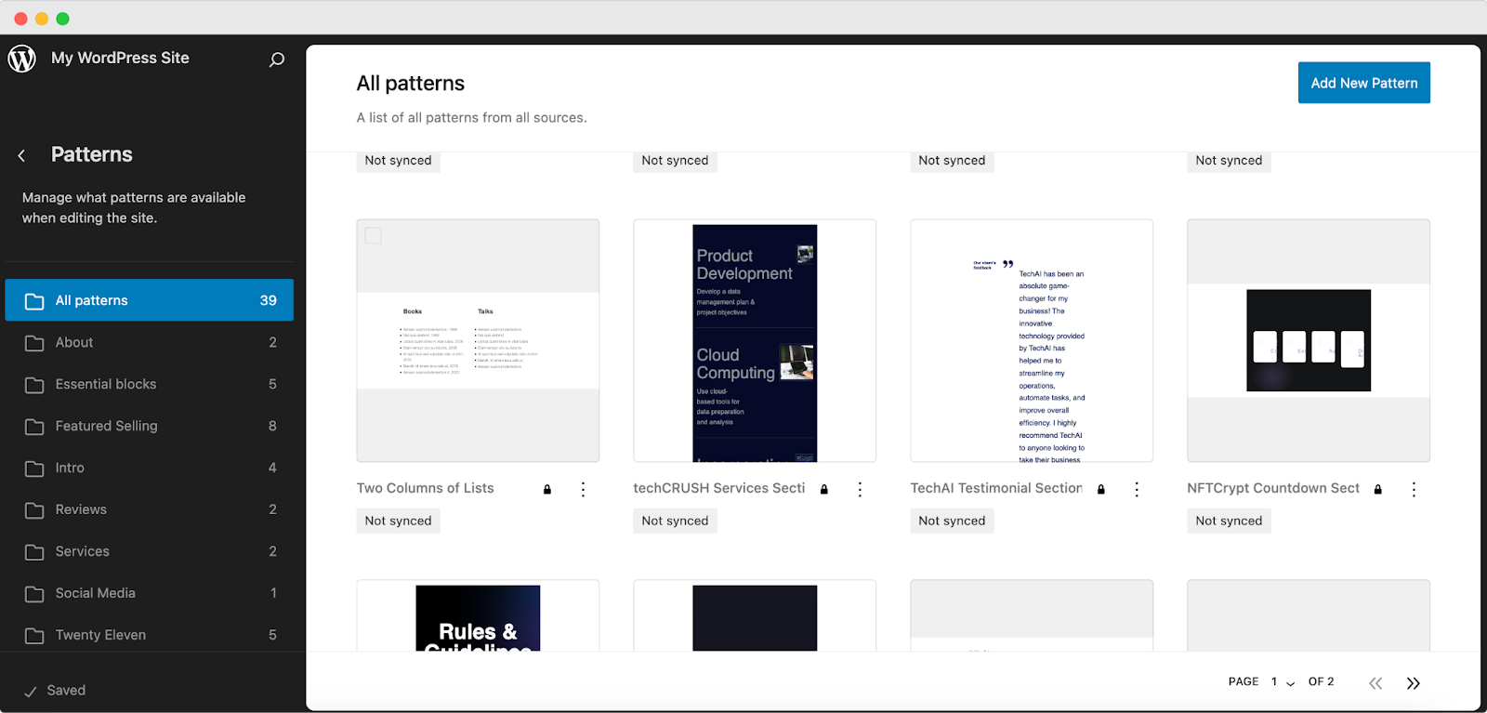Open options menu for Two Columns of Lists
This screenshot has height=713, width=1487.
point(583,489)
